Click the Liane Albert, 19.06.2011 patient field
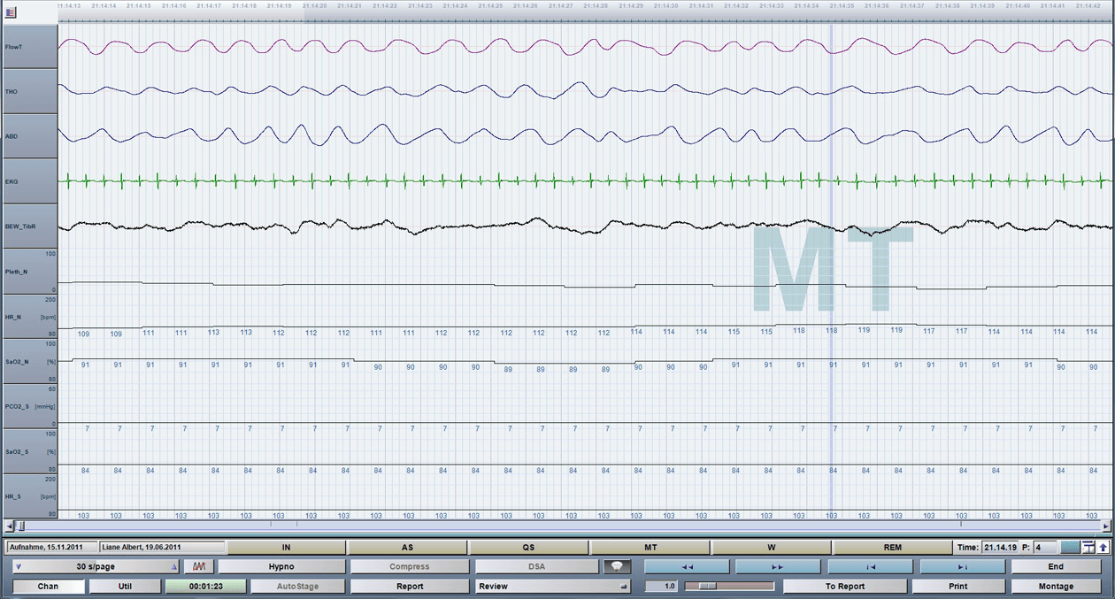This screenshot has width=1115, height=599. pos(163,548)
